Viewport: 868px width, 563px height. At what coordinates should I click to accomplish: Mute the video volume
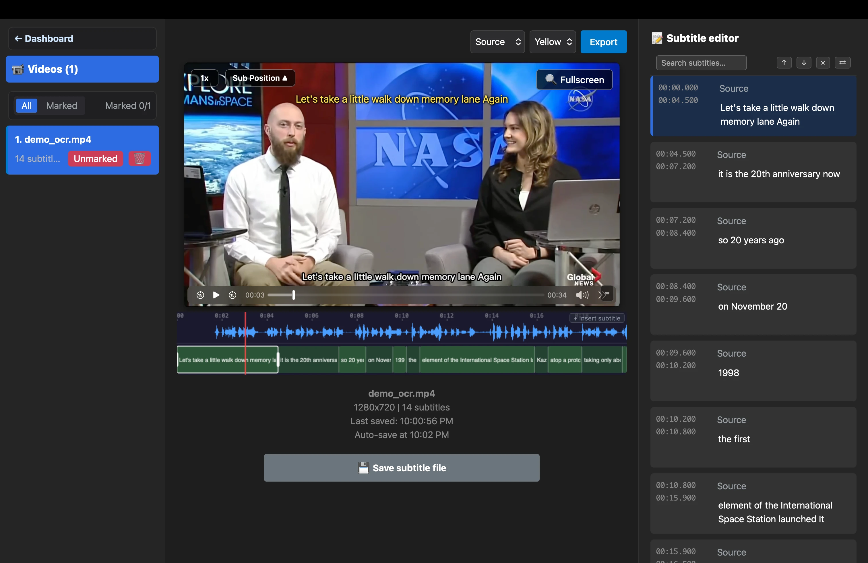pyautogui.click(x=582, y=295)
